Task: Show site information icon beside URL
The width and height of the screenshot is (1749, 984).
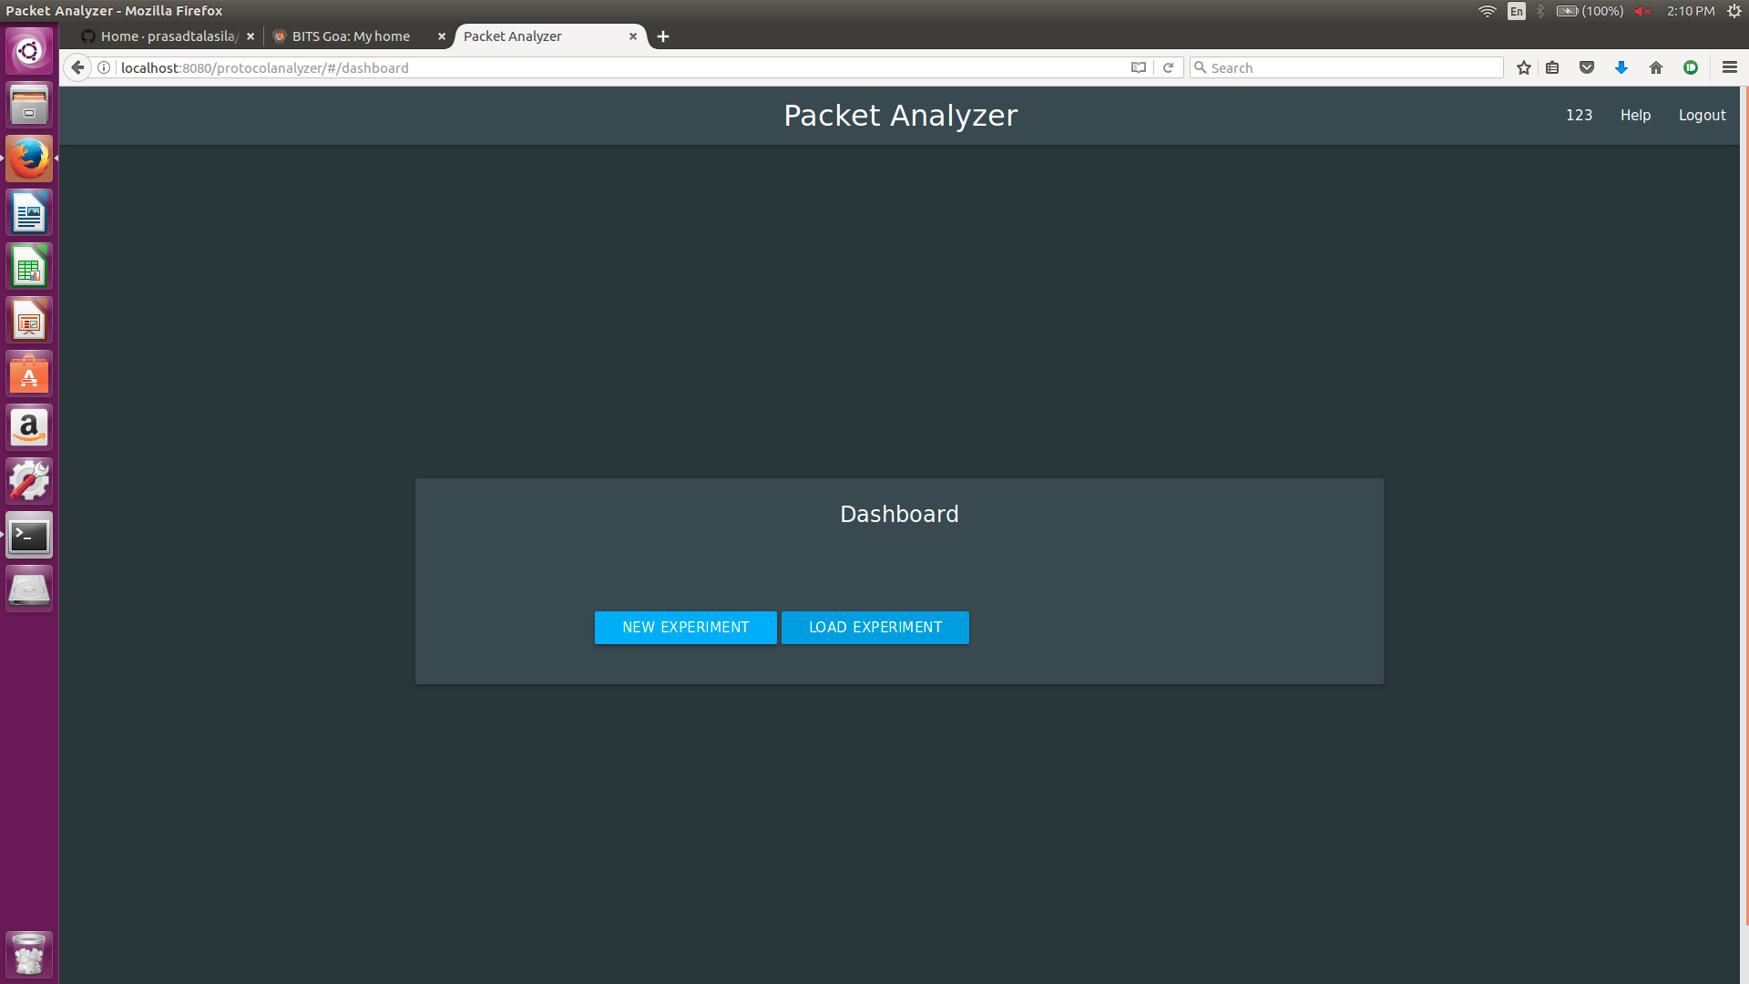Action: [x=104, y=67]
